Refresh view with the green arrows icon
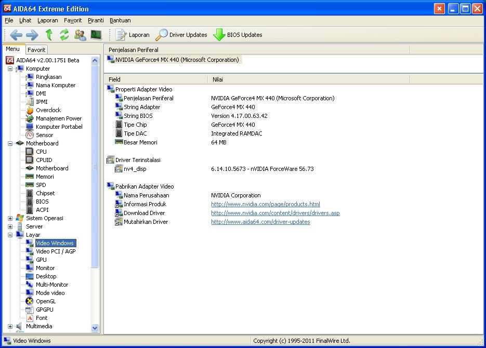The height and width of the screenshot is (348, 486). click(64, 35)
